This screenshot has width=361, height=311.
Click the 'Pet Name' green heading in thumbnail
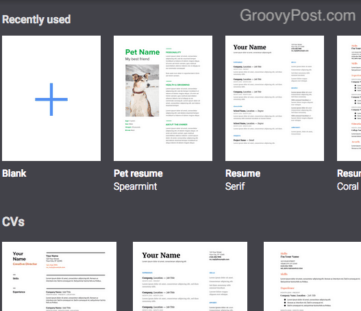pos(142,52)
